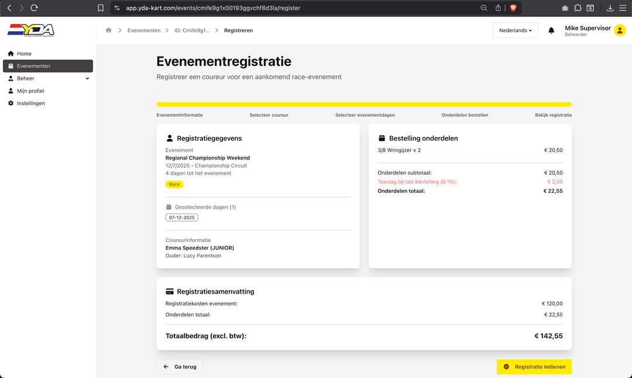Open the browser extensions puzzle icon
This screenshot has width=632, height=378.
pyautogui.click(x=578, y=8)
